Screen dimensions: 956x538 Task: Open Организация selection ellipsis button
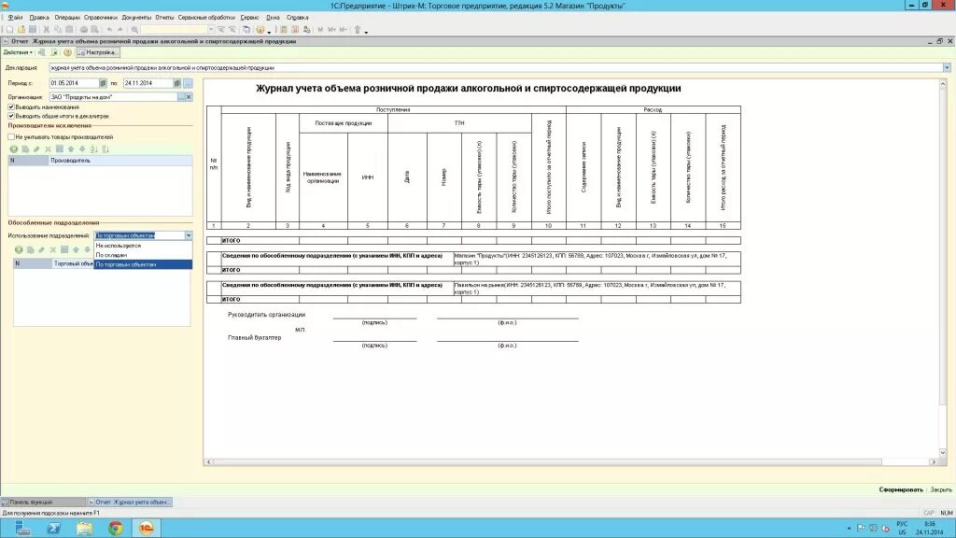click(x=181, y=97)
